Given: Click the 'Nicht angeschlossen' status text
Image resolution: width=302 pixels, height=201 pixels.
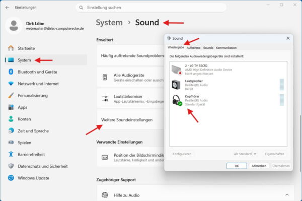Looking at the screenshot, I should [x=199, y=74].
